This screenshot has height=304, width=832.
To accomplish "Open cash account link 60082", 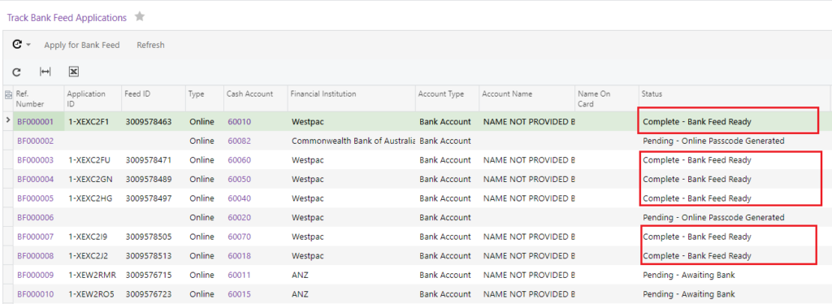I will (x=240, y=141).
